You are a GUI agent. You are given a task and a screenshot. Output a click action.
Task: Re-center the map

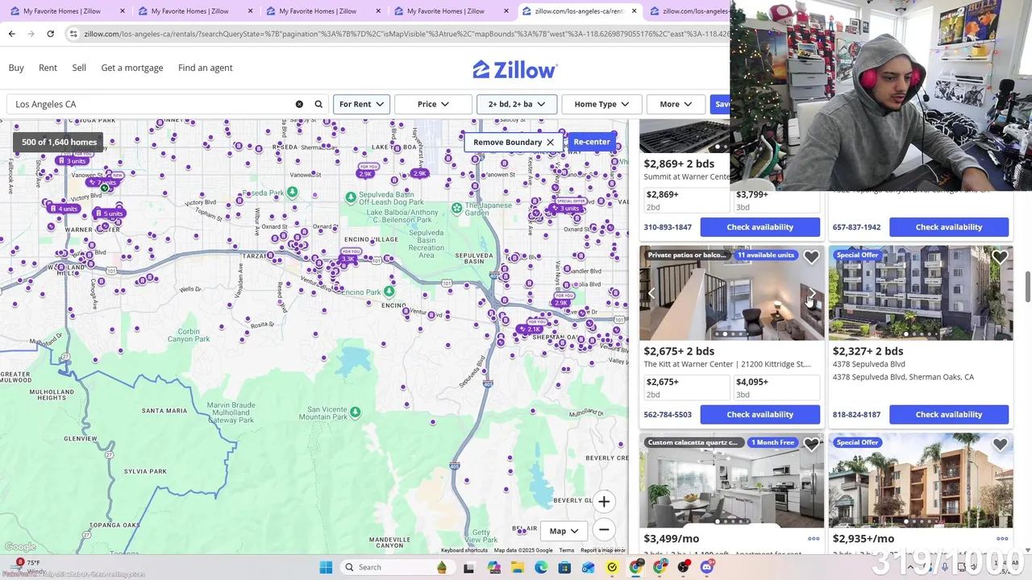pyautogui.click(x=592, y=142)
